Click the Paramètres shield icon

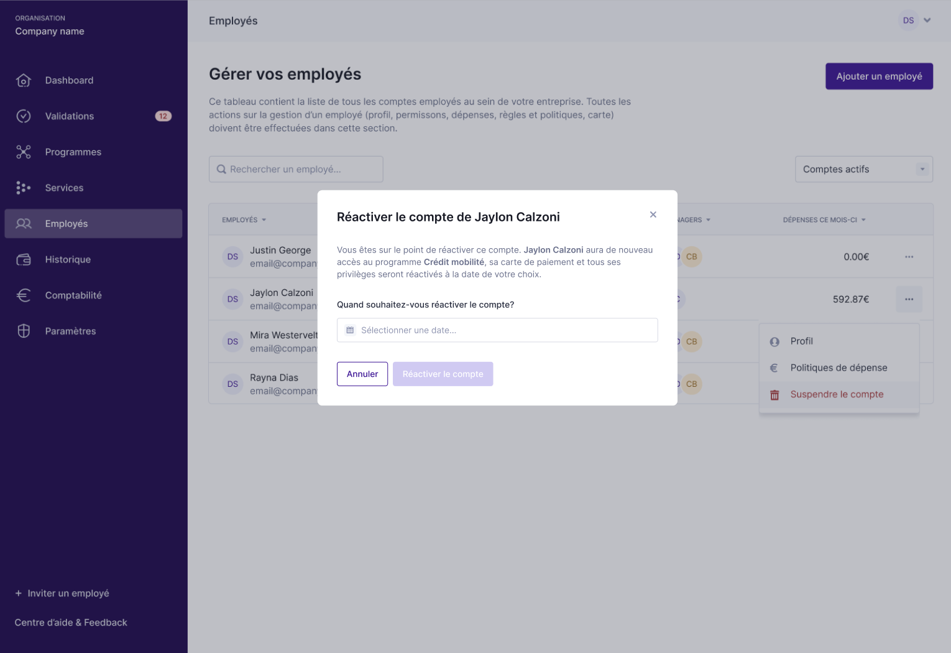[x=24, y=331]
